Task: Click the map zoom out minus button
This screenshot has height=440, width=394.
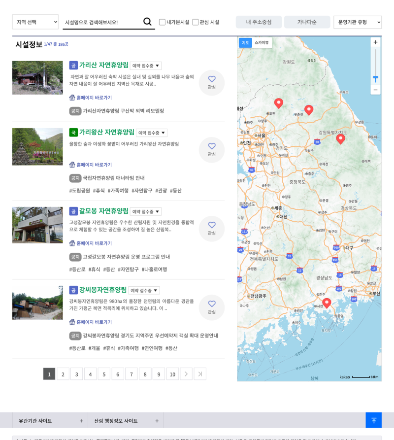Action: point(375,90)
